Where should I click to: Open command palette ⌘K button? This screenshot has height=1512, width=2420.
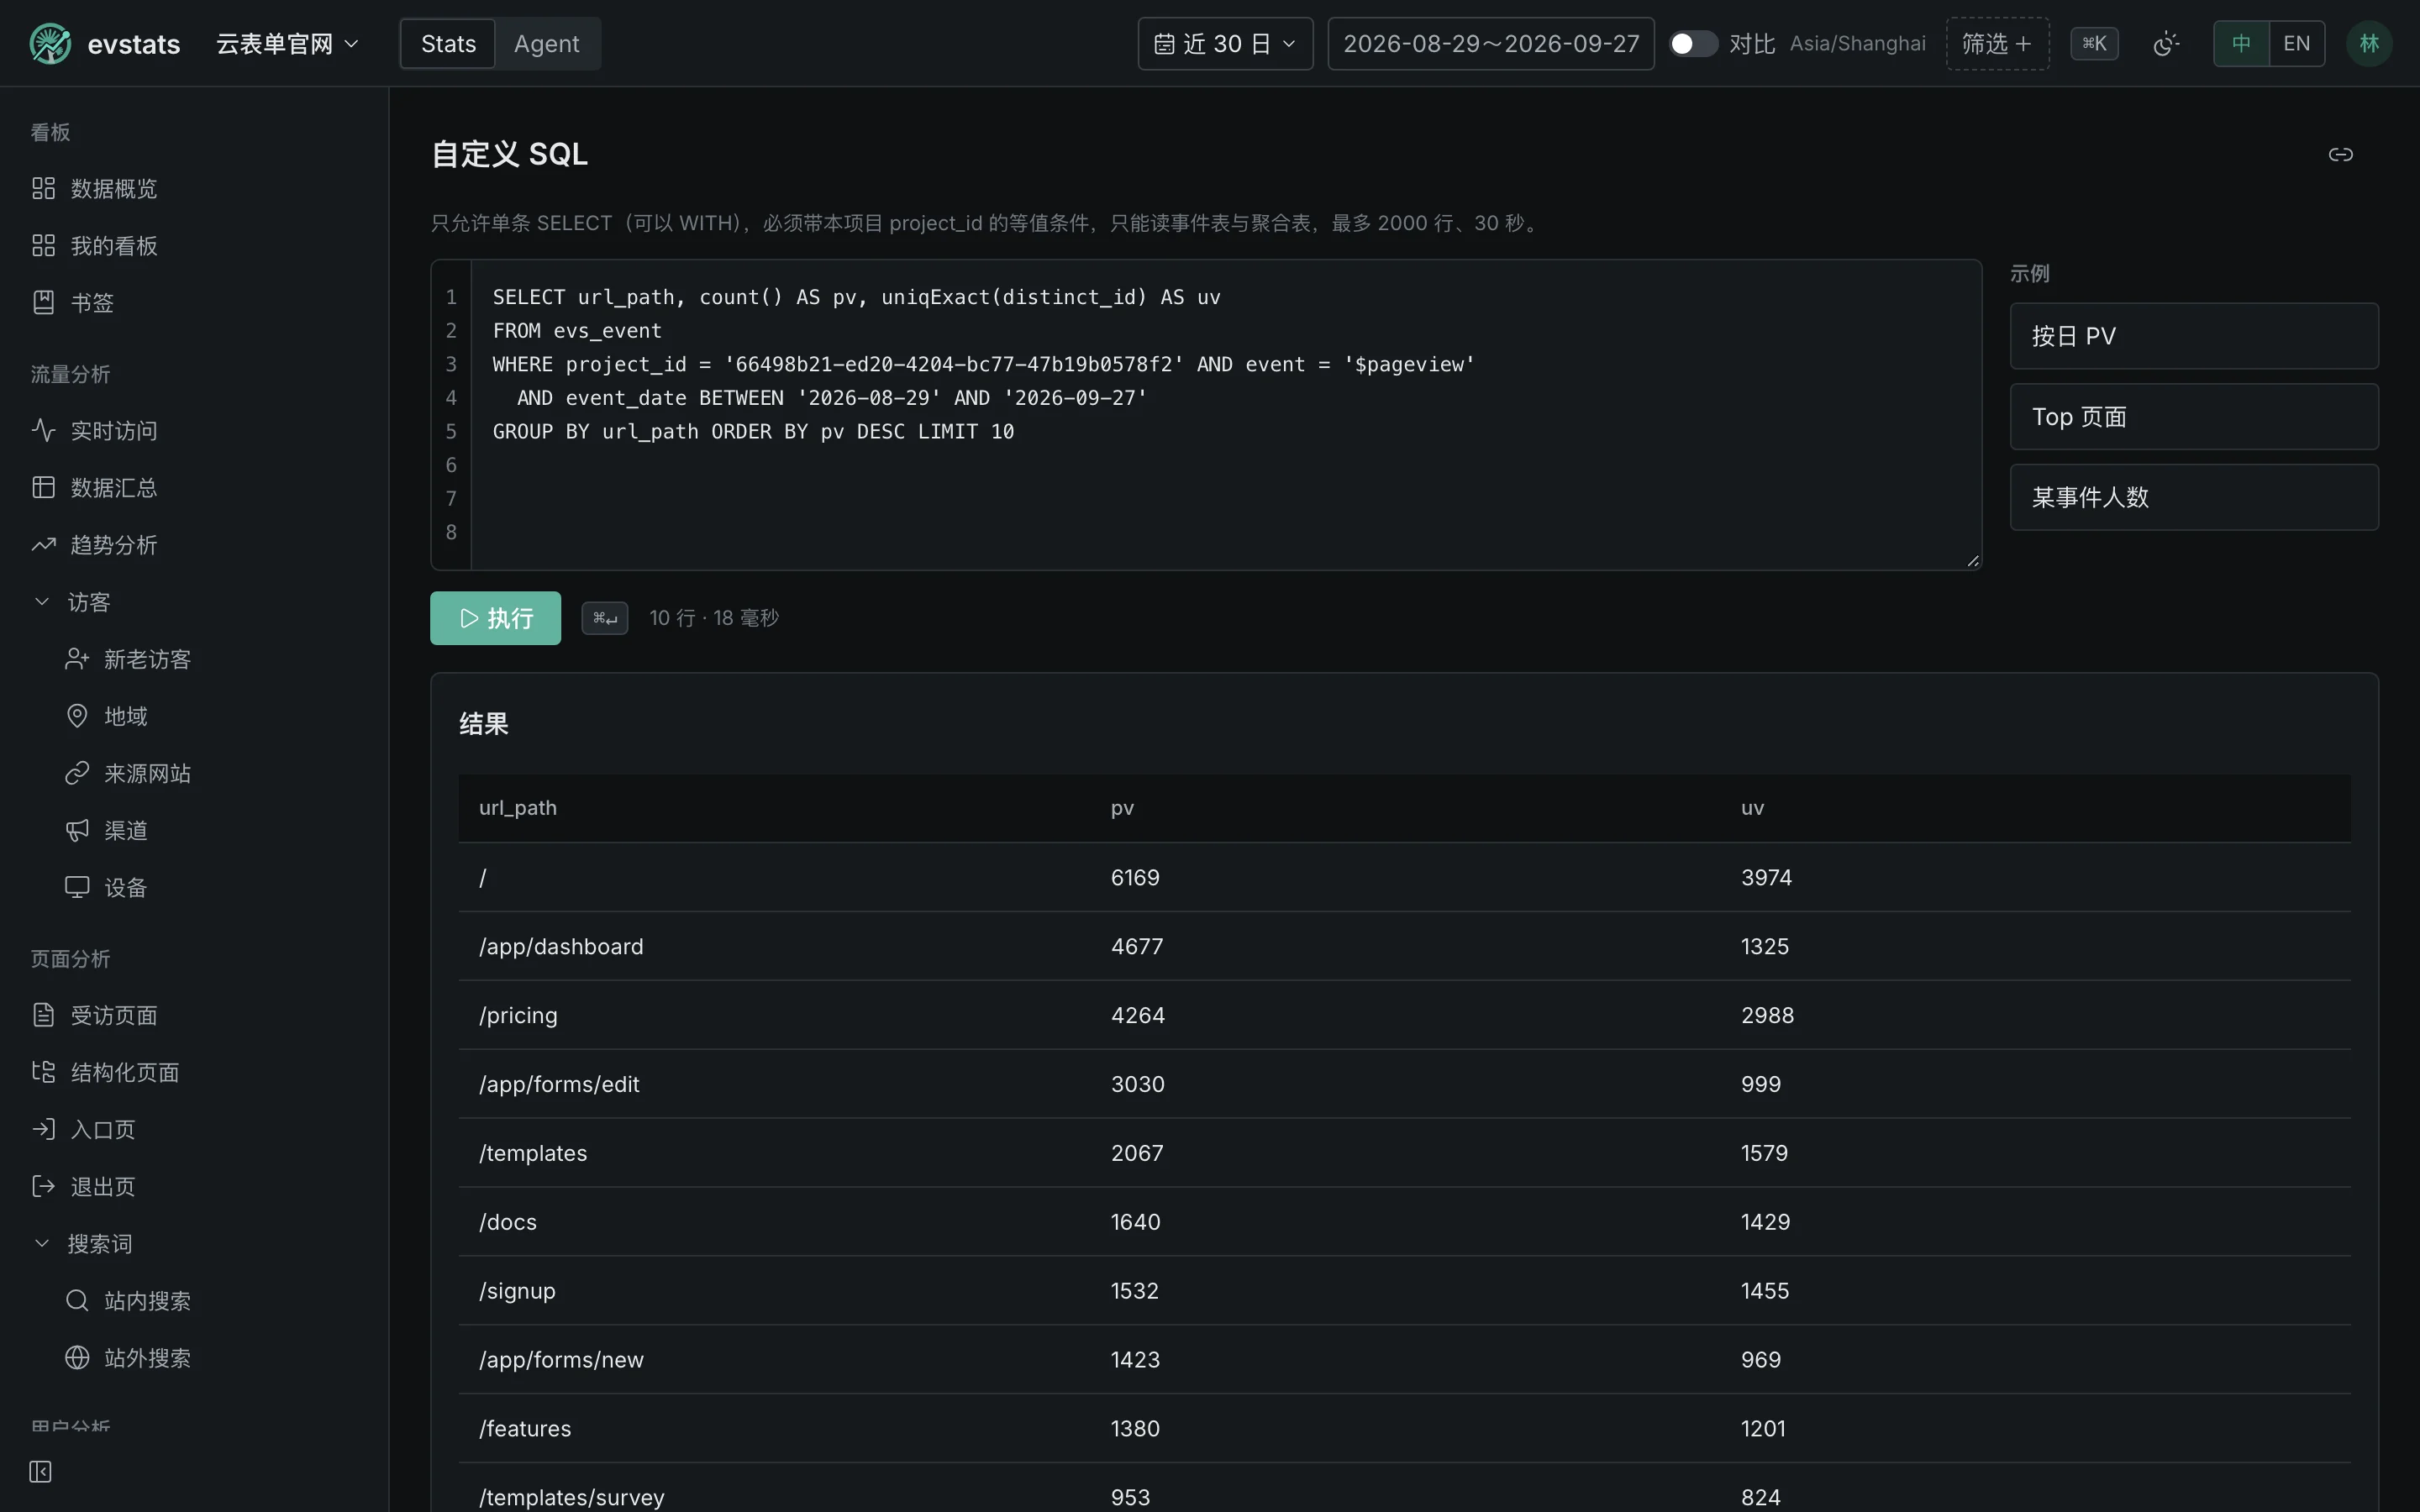[x=2094, y=44]
